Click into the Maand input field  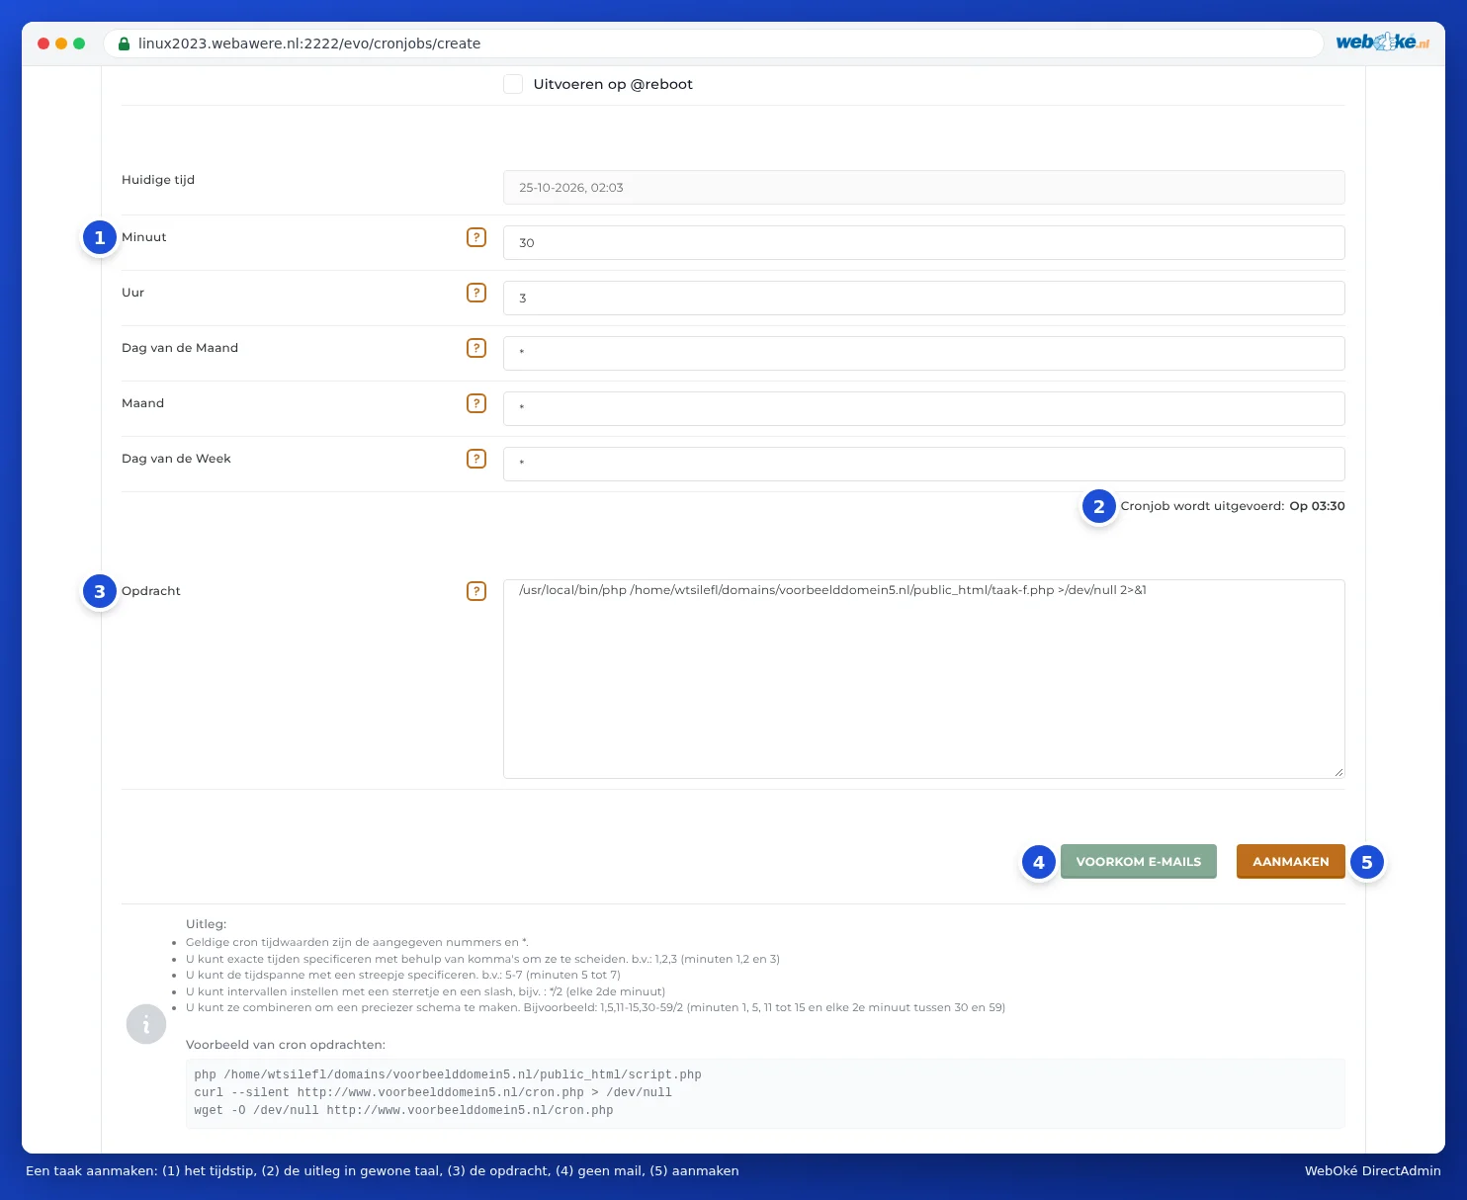(x=924, y=409)
